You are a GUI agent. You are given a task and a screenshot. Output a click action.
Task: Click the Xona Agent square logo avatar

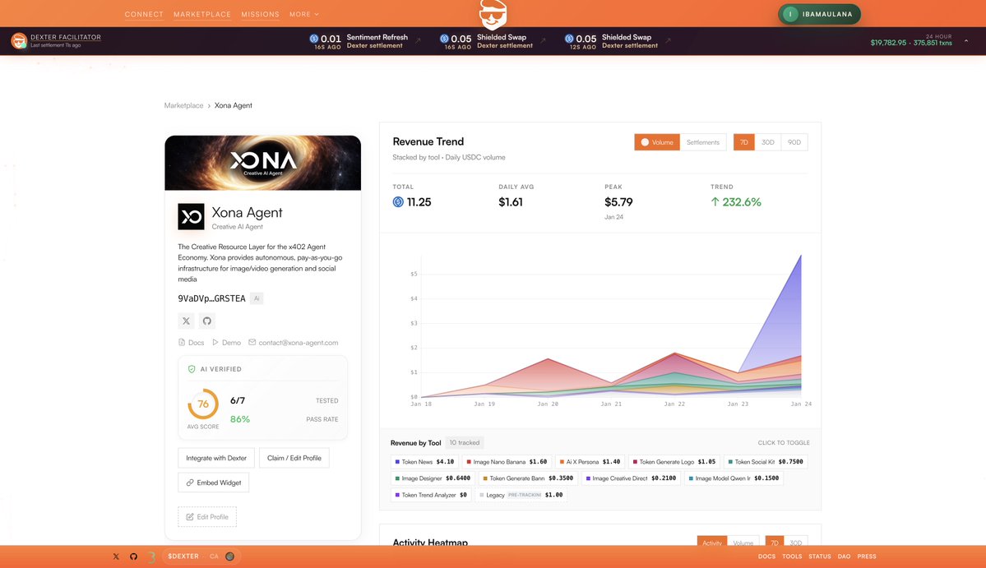191,217
